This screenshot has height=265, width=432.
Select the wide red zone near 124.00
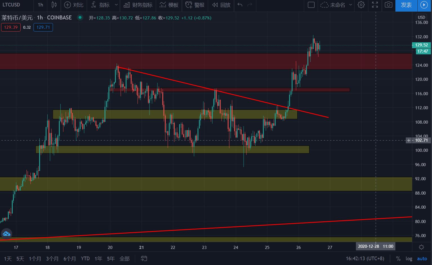click(x=206, y=61)
